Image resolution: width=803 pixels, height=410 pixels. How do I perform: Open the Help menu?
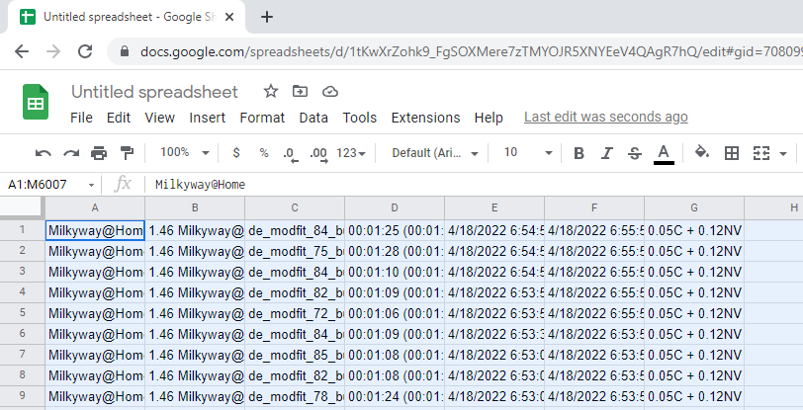489,118
